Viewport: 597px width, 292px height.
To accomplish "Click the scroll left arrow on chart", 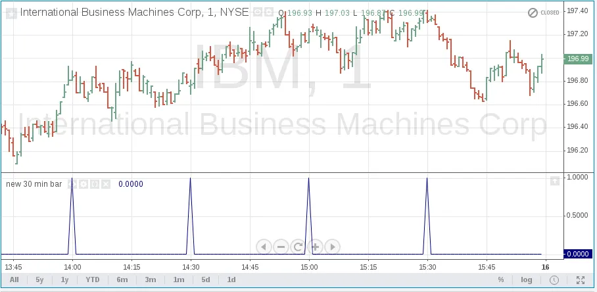I will pos(263,247).
